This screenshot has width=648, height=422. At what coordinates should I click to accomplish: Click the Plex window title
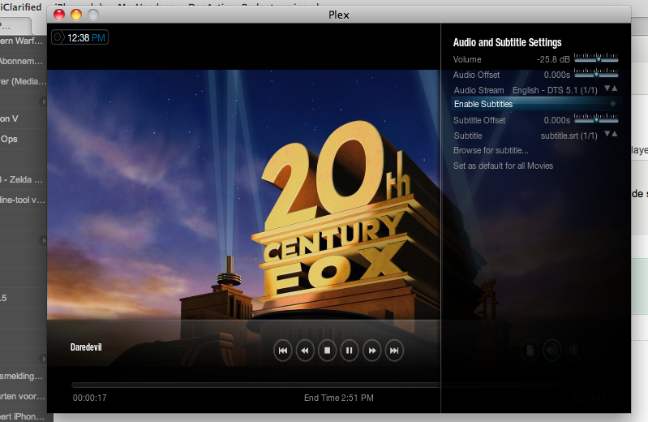[x=339, y=15]
